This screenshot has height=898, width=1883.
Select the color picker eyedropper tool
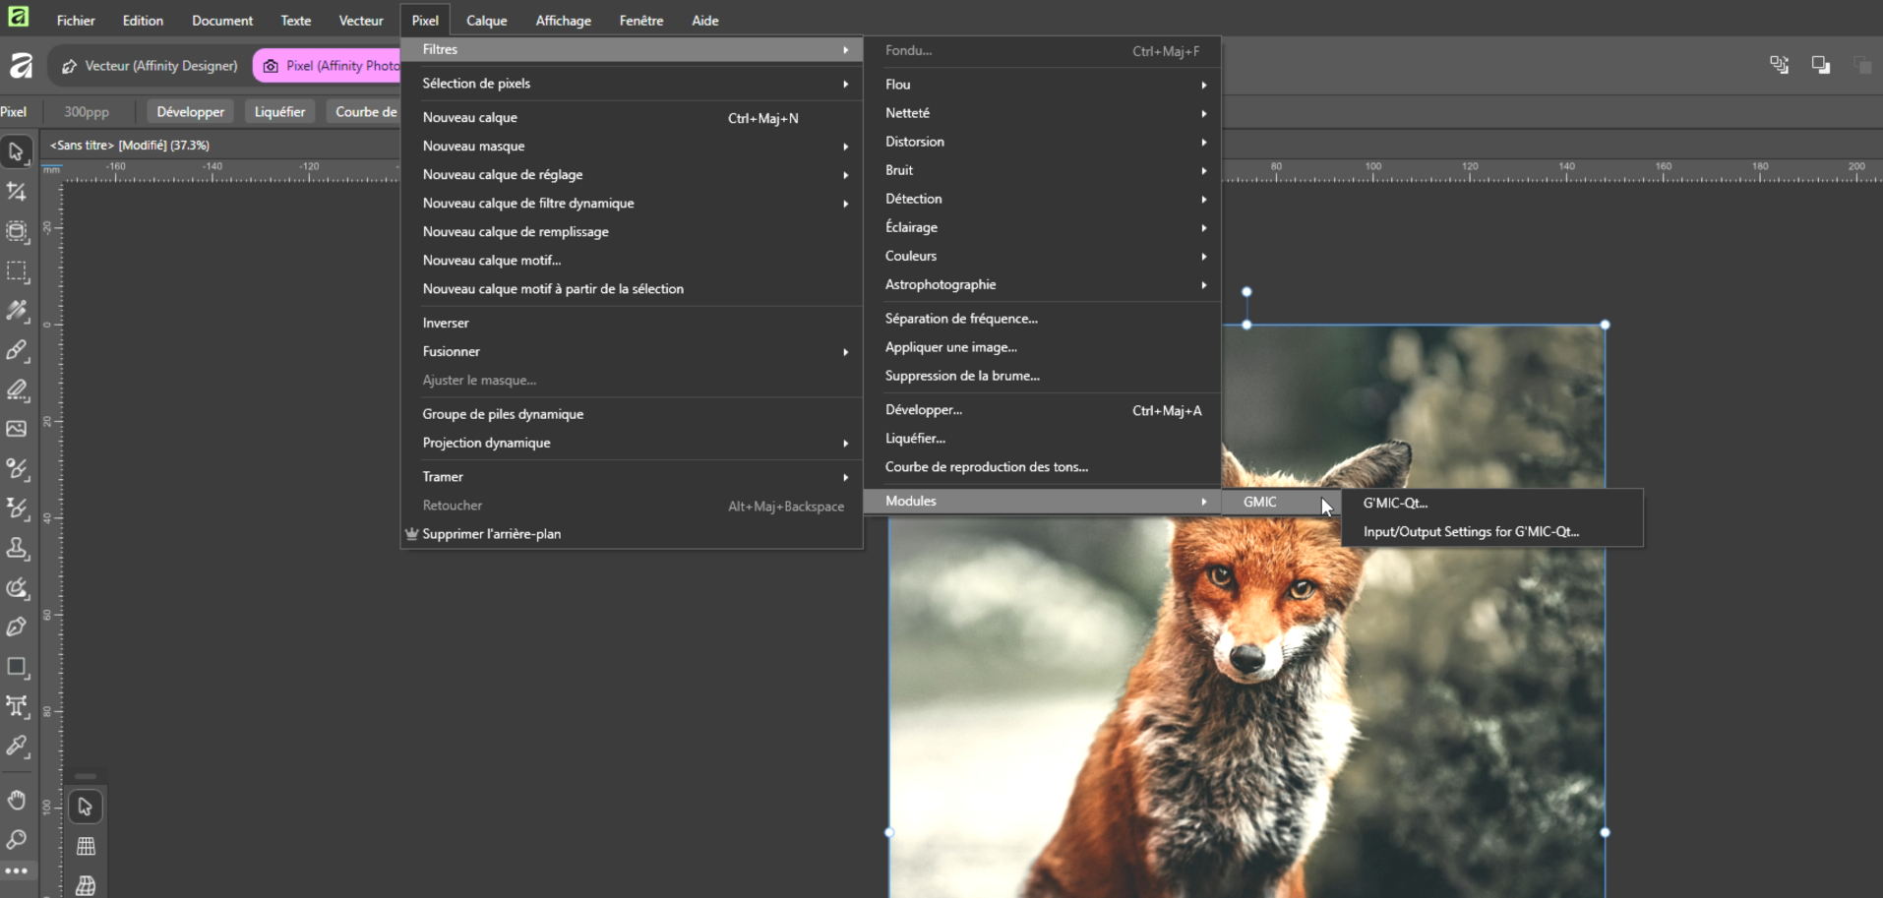pyautogui.click(x=17, y=747)
